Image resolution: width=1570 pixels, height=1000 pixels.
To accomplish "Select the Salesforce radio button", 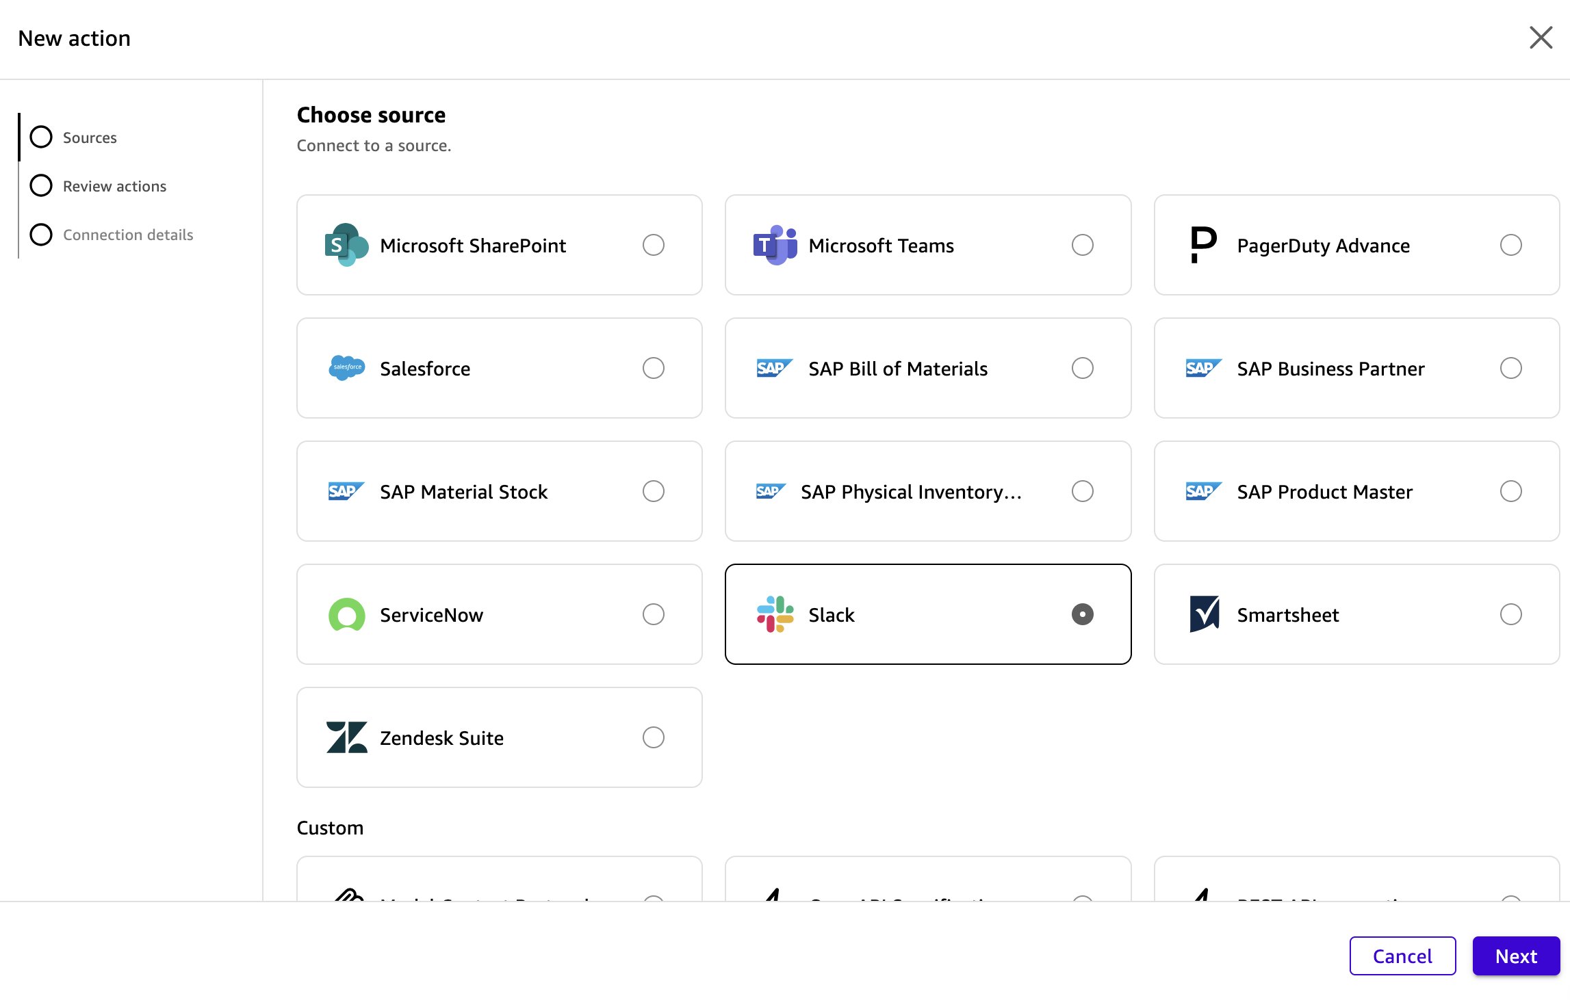I will 654,368.
